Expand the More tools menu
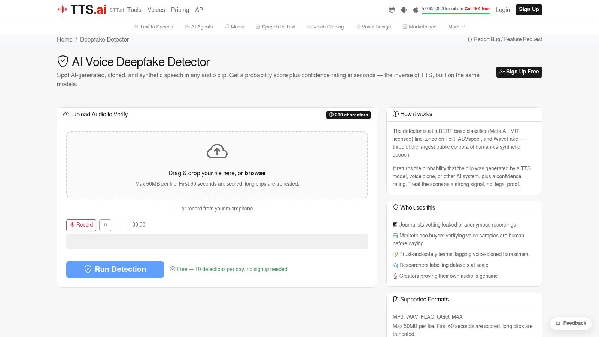 pyautogui.click(x=457, y=27)
